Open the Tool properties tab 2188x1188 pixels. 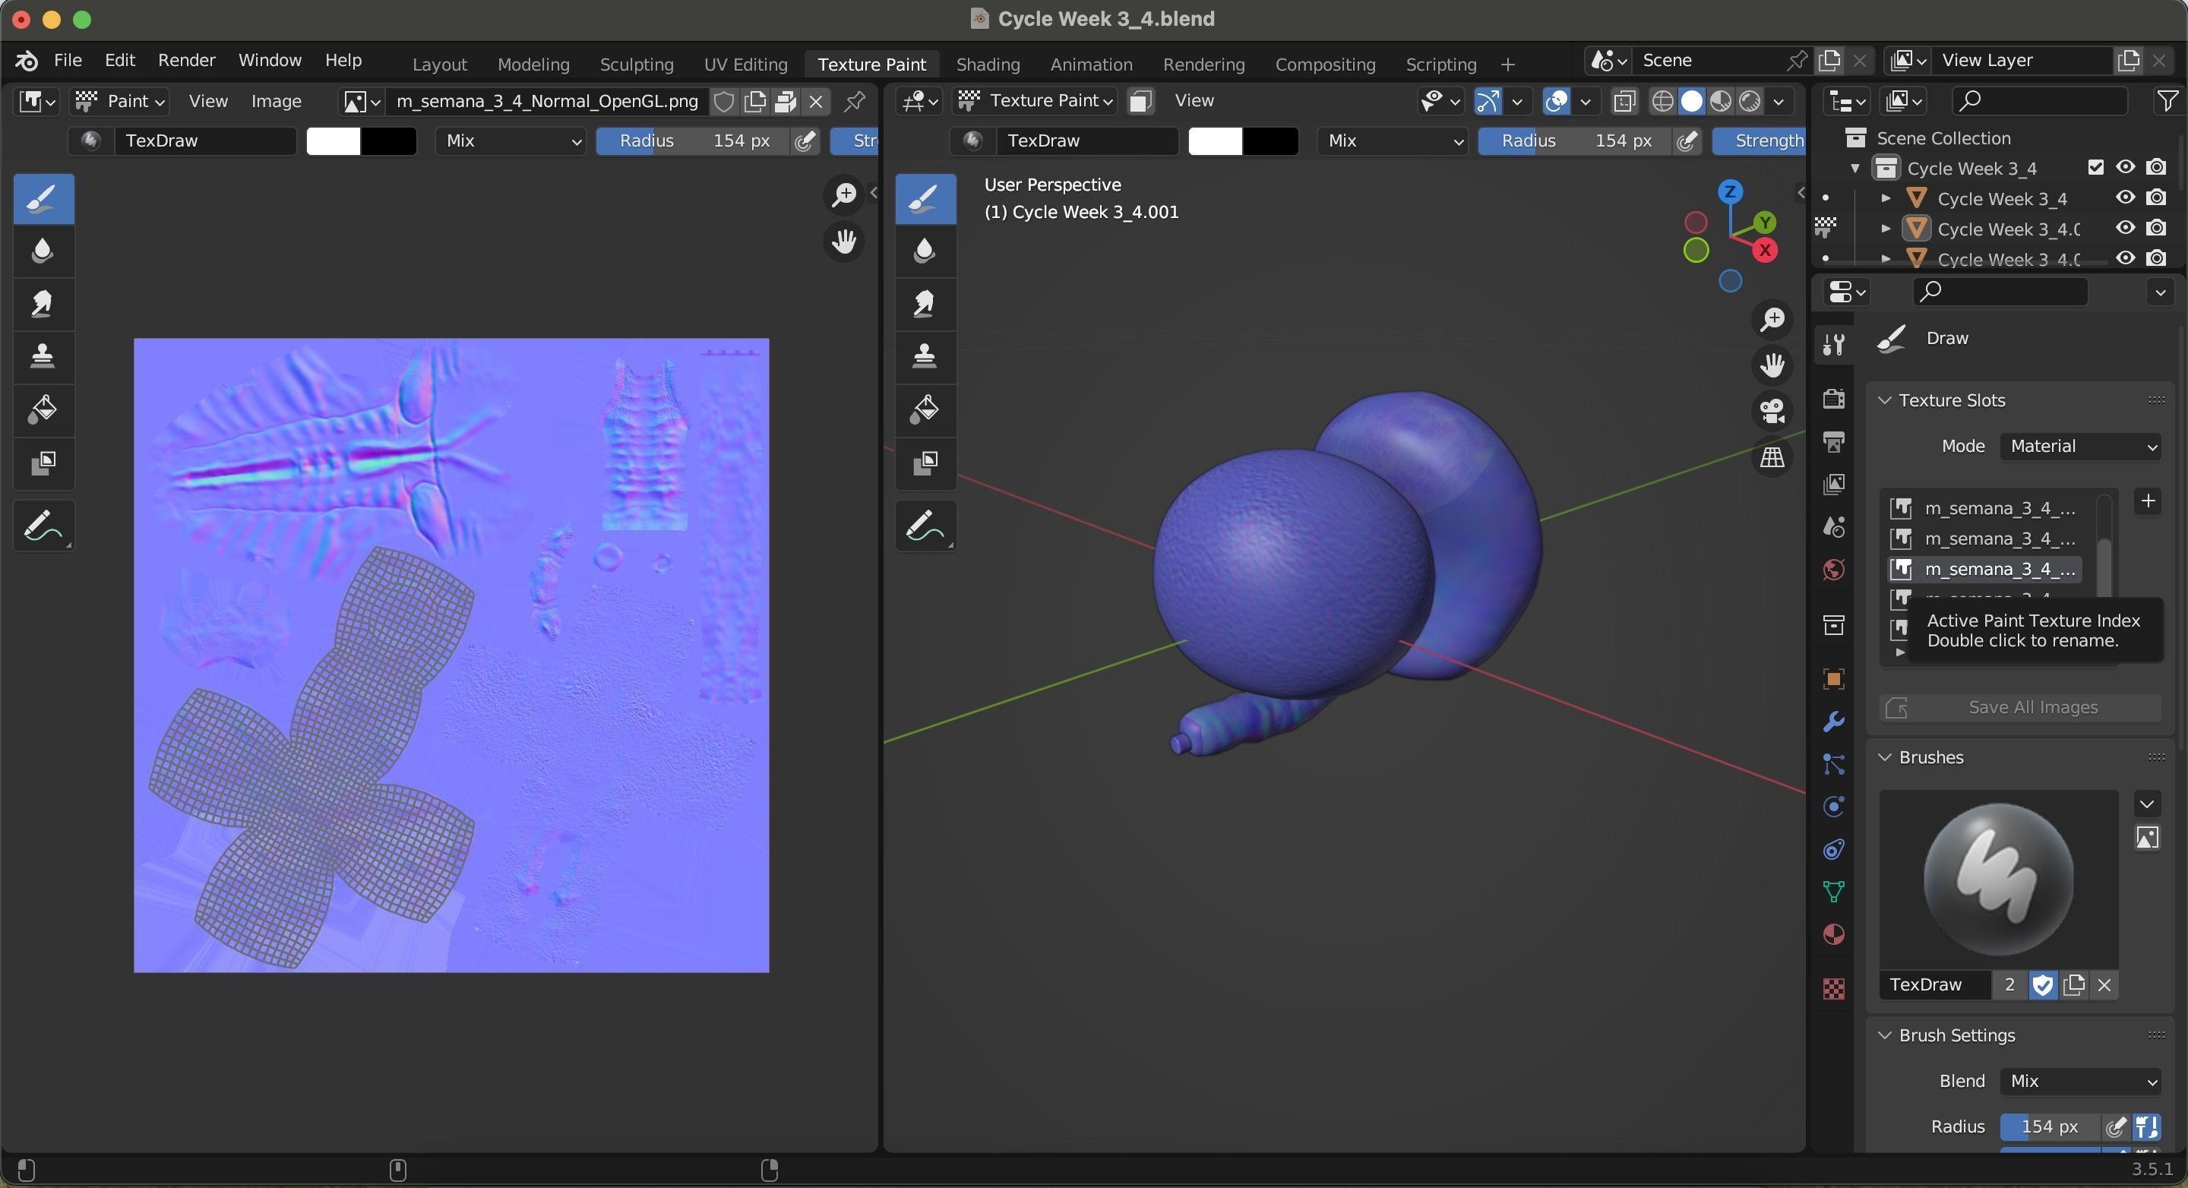1833,344
